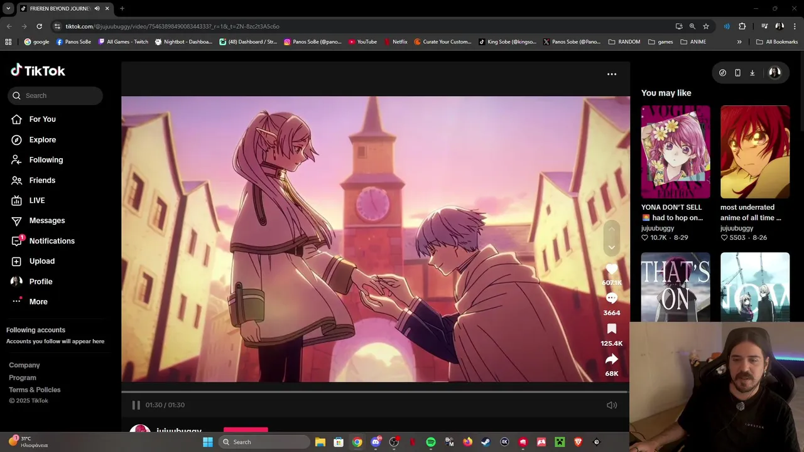
Task: Bookmark this page with the star icon
Action: click(x=706, y=26)
